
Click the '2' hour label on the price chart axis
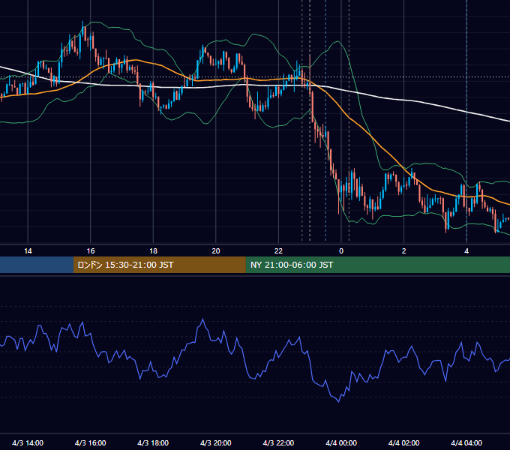click(x=404, y=251)
